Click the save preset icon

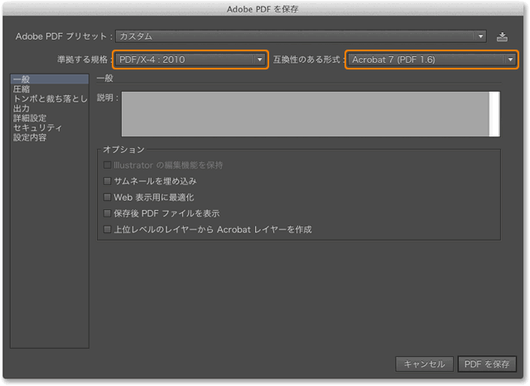[502, 36]
